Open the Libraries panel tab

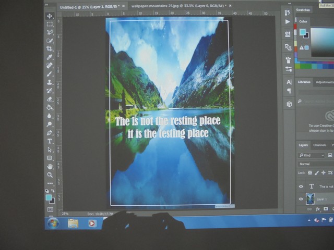(304, 82)
